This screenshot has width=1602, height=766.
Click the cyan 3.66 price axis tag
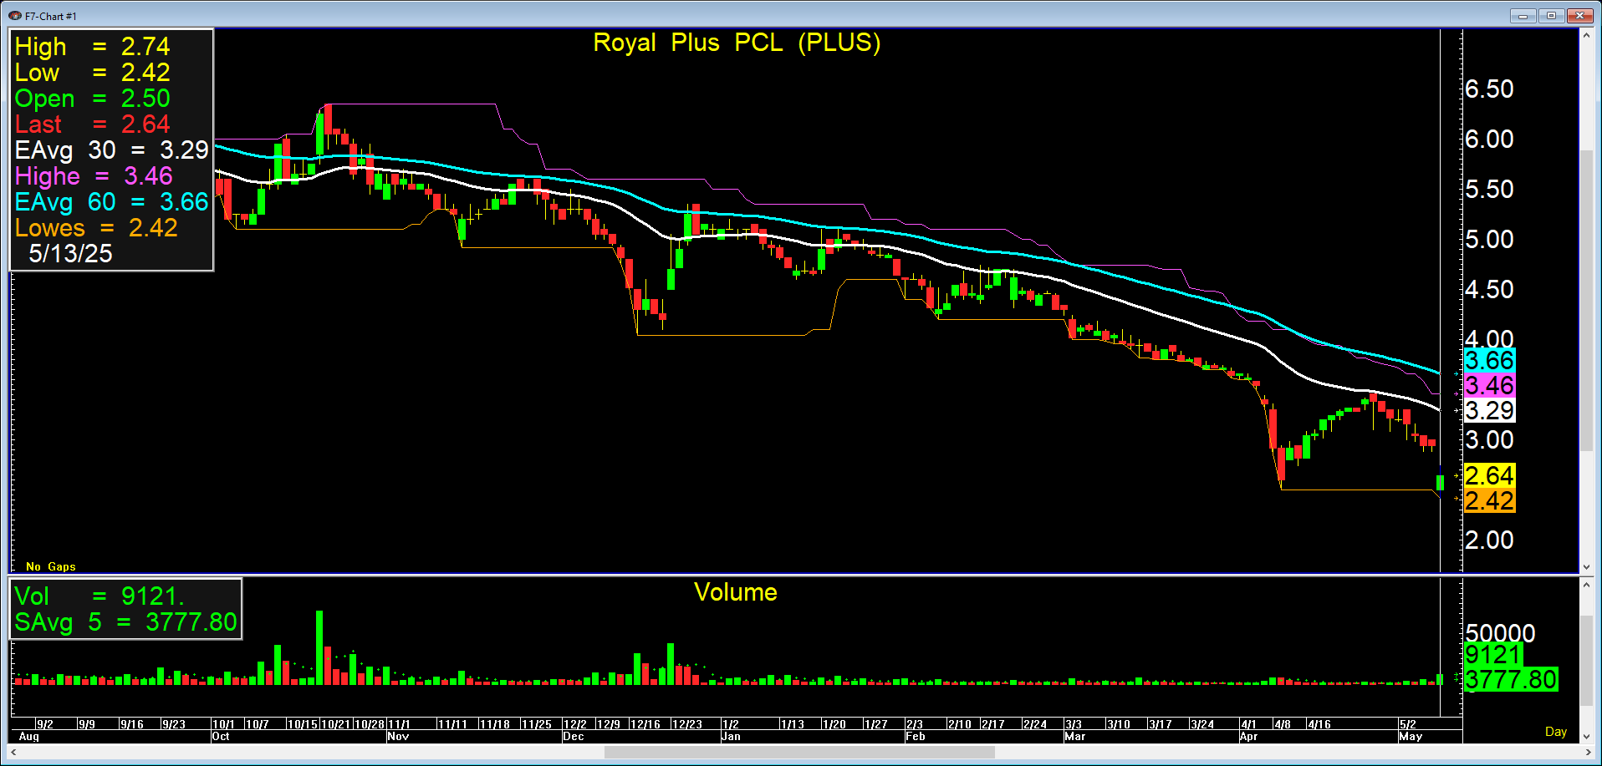click(x=1489, y=360)
